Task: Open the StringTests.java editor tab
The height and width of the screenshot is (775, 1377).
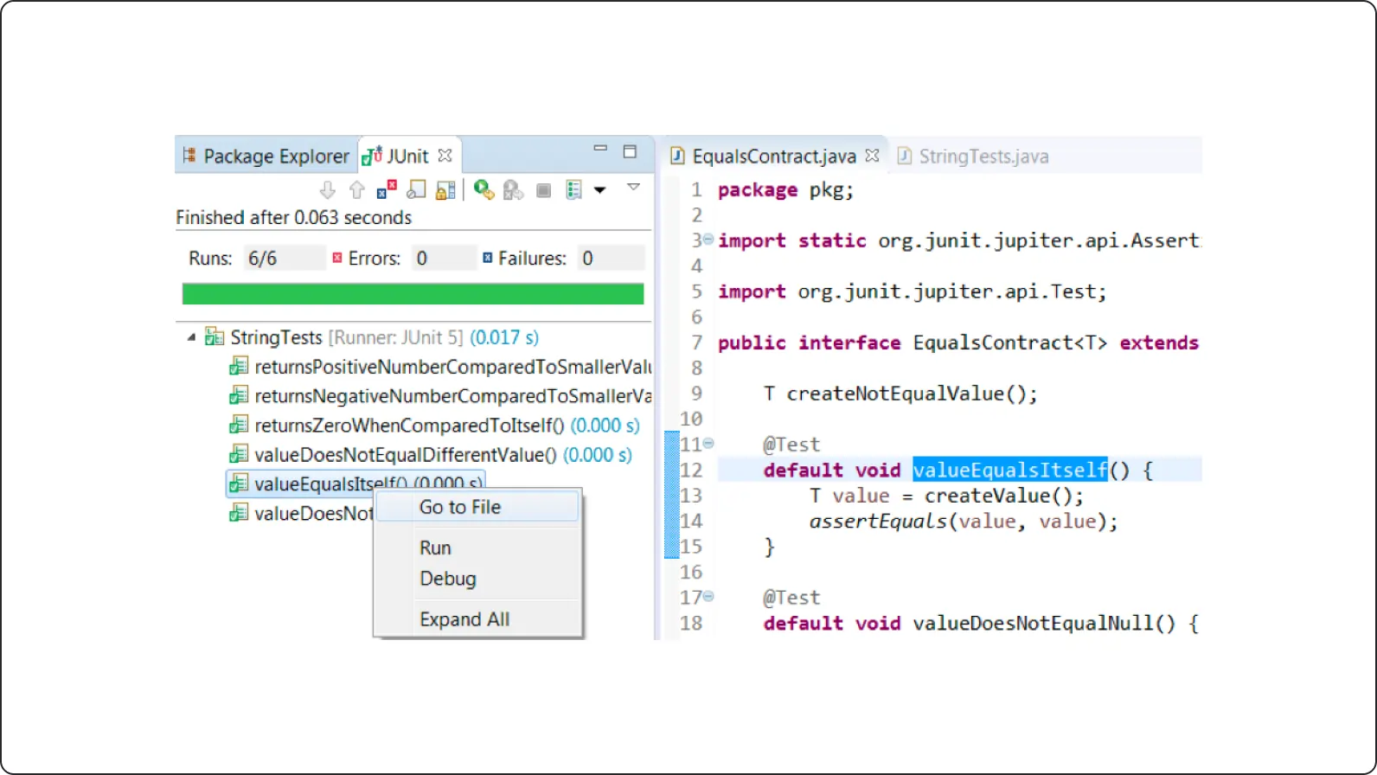Action: point(974,157)
